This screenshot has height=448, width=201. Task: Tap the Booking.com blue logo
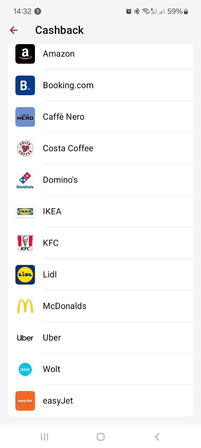click(25, 85)
